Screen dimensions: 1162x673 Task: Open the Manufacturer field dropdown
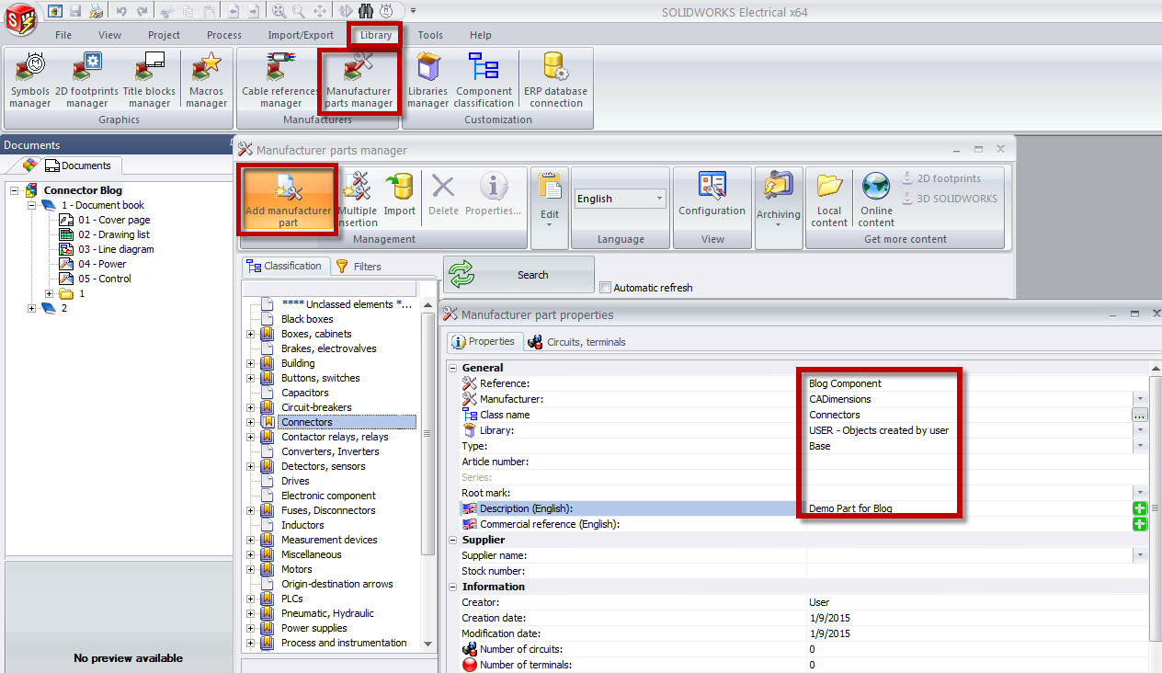[x=1140, y=399]
